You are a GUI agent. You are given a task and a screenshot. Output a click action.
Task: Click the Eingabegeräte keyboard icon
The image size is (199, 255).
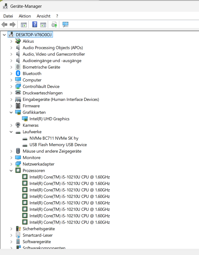18,99
